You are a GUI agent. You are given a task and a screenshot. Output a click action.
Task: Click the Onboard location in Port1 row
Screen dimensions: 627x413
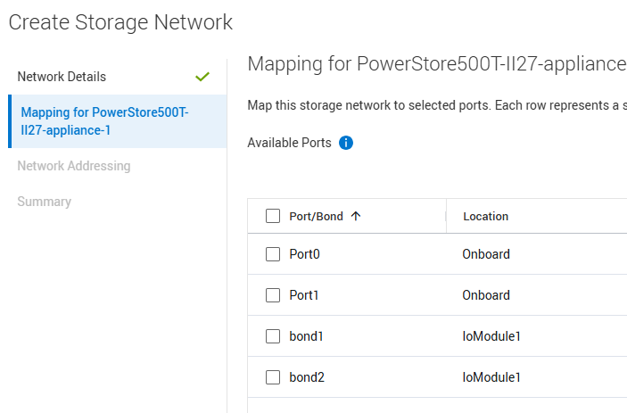(486, 295)
